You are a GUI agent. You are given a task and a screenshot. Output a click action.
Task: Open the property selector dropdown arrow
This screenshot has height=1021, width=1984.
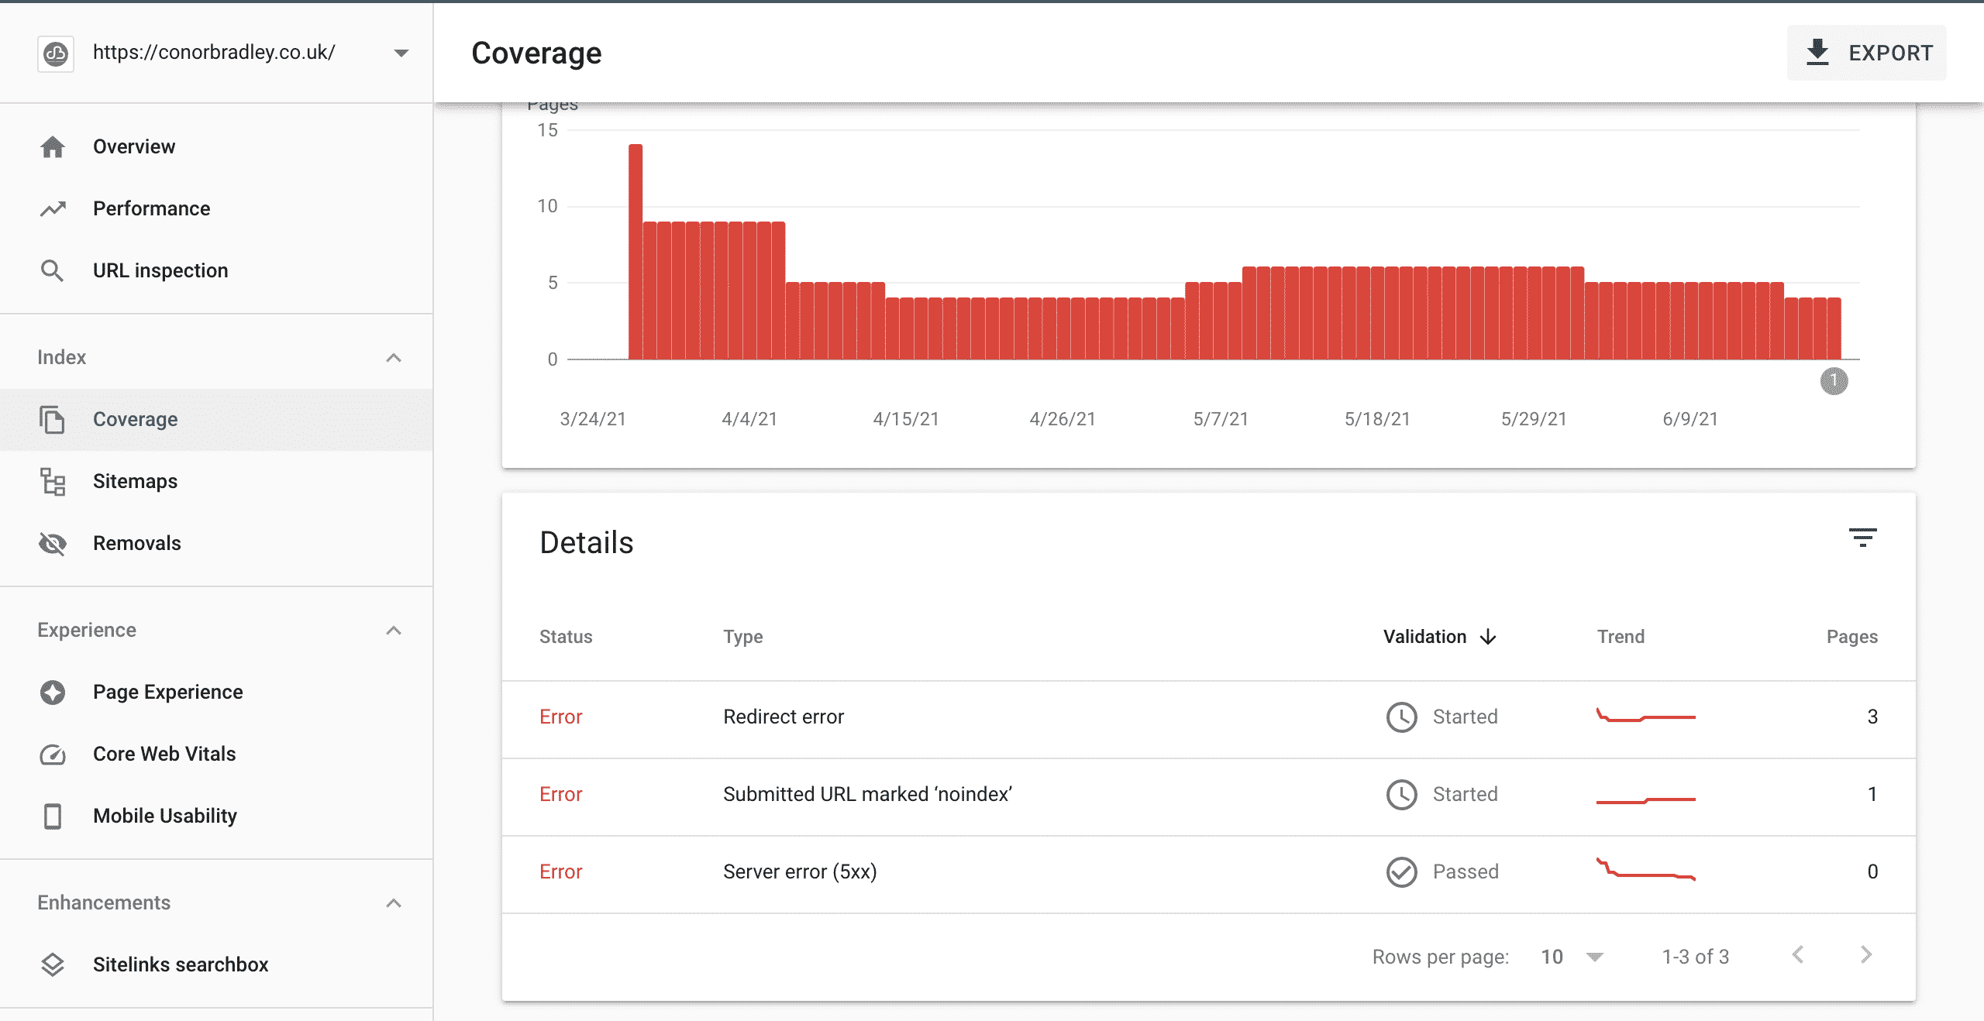pos(401,53)
